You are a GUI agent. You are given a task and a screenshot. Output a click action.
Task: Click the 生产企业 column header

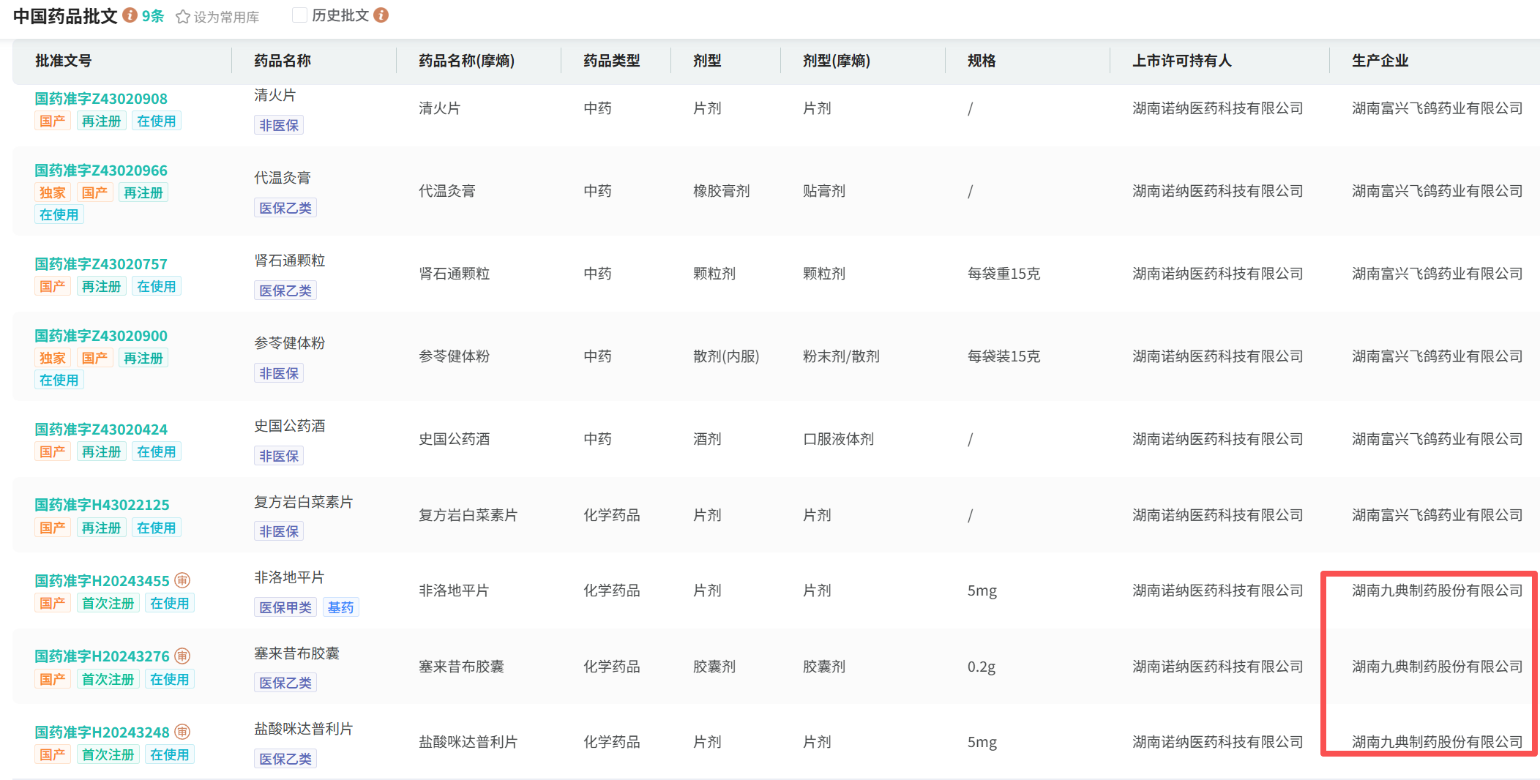1380,61
